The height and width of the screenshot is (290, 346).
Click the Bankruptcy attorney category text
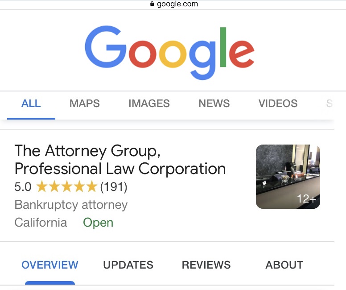71,205
